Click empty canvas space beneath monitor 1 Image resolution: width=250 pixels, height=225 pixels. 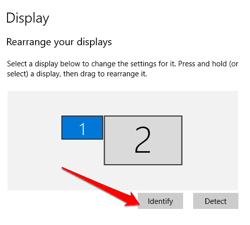coord(82,153)
